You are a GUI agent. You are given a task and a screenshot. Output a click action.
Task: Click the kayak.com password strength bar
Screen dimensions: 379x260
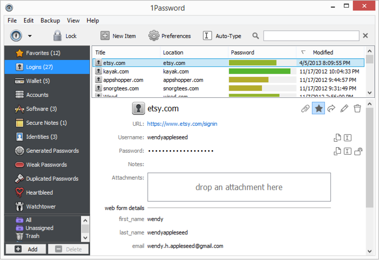[x=259, y=71]
